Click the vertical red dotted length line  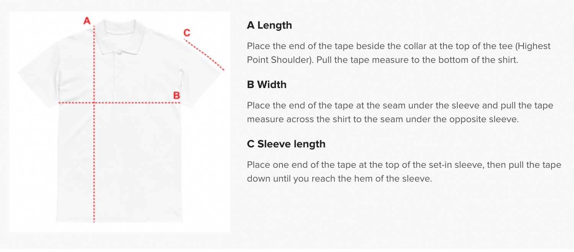(x=94, y=124)
